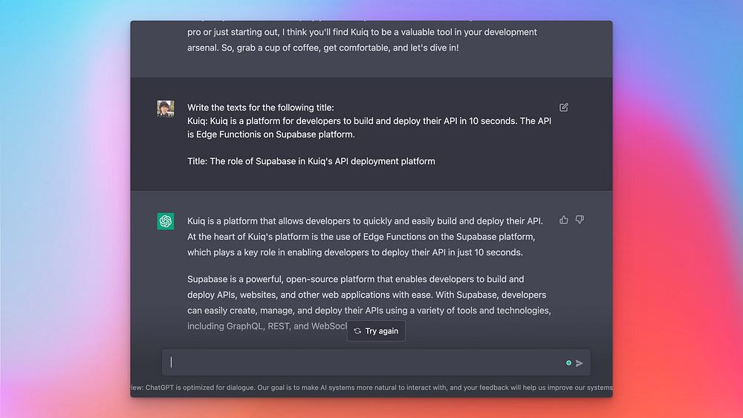Click the 'Write the texts for the following title' line
743x418 pixels.
point(260,108)
